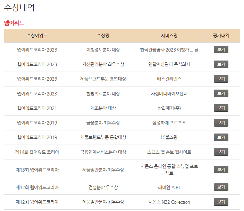
Task: Click 보기 button in ㈜불스원 row
Action: (221, 137)
